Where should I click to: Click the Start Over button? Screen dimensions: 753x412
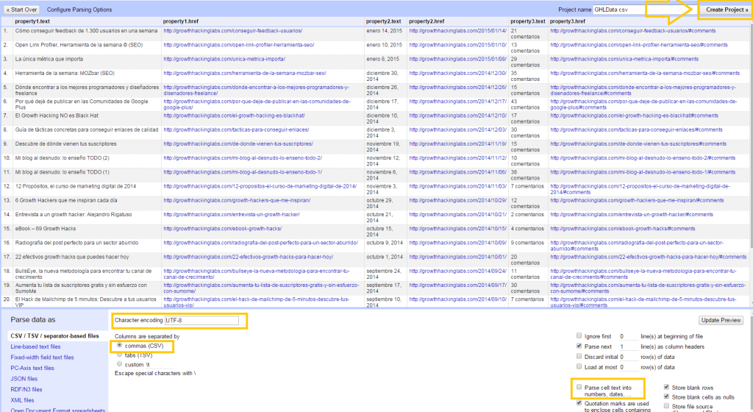coord(21,10)
